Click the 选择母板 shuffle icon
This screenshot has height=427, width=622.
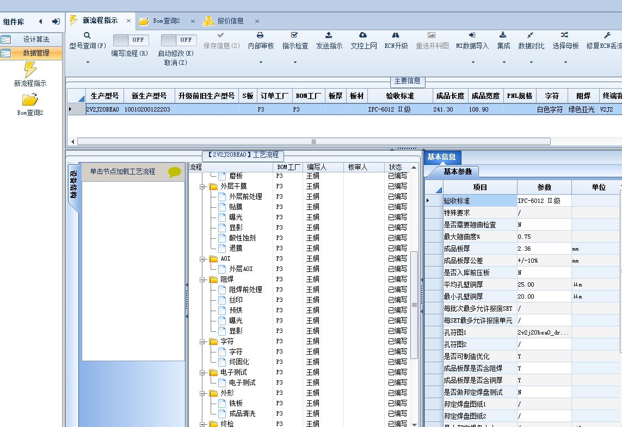(x=565, y=35)
